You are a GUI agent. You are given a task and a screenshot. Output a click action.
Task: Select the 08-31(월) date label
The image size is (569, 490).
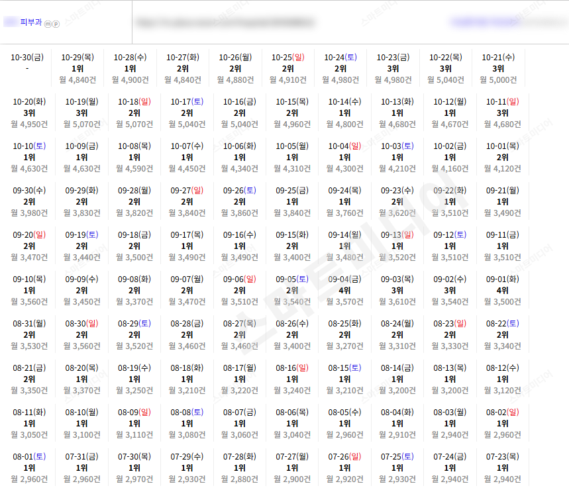click(x=29, y=323)
